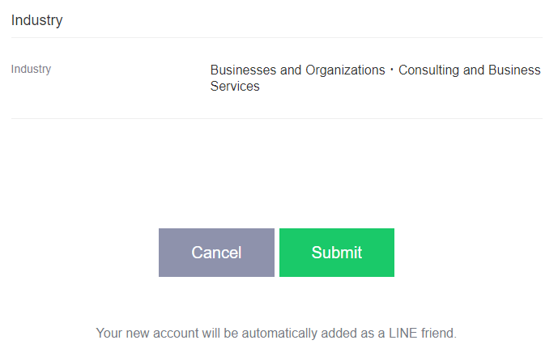This screenshot has height=353, width=558.
Task: Click the green Submit button
Action: coord(336,253)
